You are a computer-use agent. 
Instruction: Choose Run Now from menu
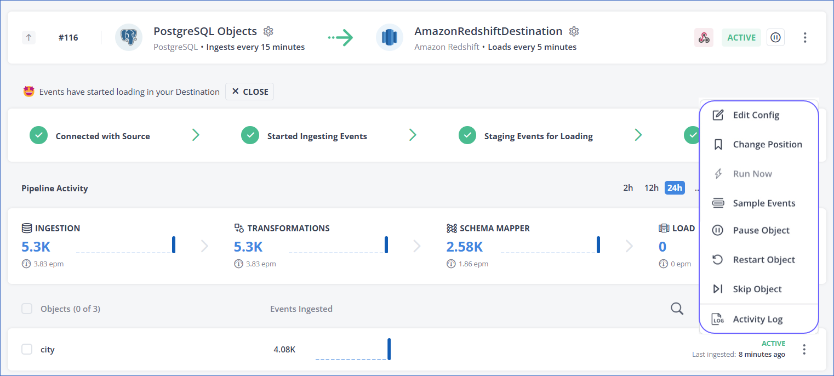tap(759, 174)
